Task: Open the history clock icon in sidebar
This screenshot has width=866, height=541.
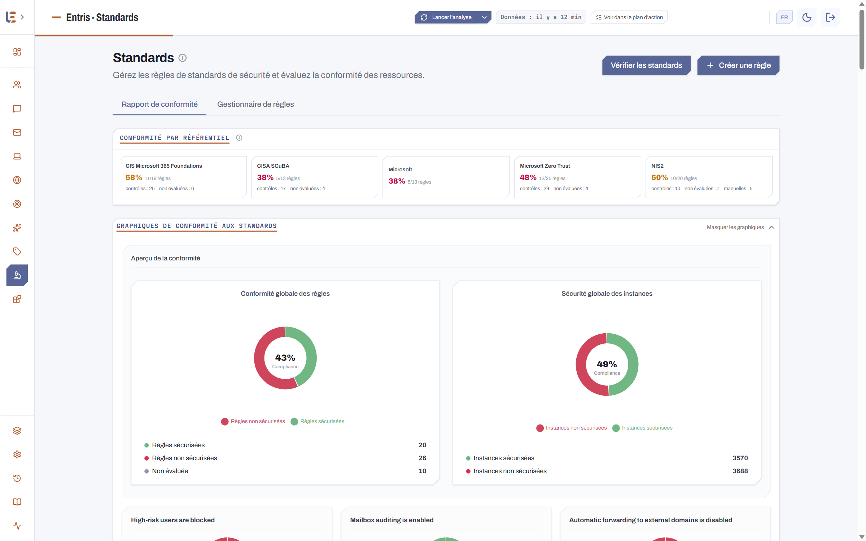Action: coord(17,478)
